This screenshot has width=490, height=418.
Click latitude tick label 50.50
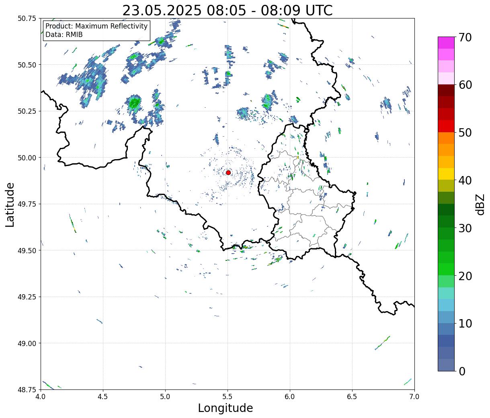tap(27, 65)
